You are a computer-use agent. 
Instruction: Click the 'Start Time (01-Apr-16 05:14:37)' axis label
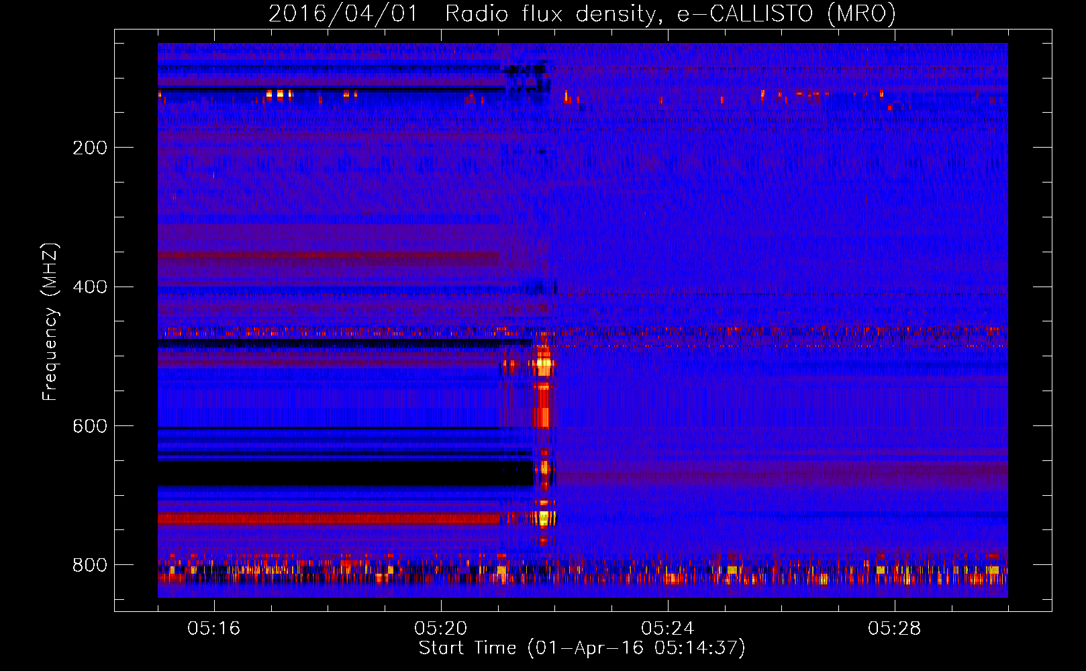(x=582, y=648)
